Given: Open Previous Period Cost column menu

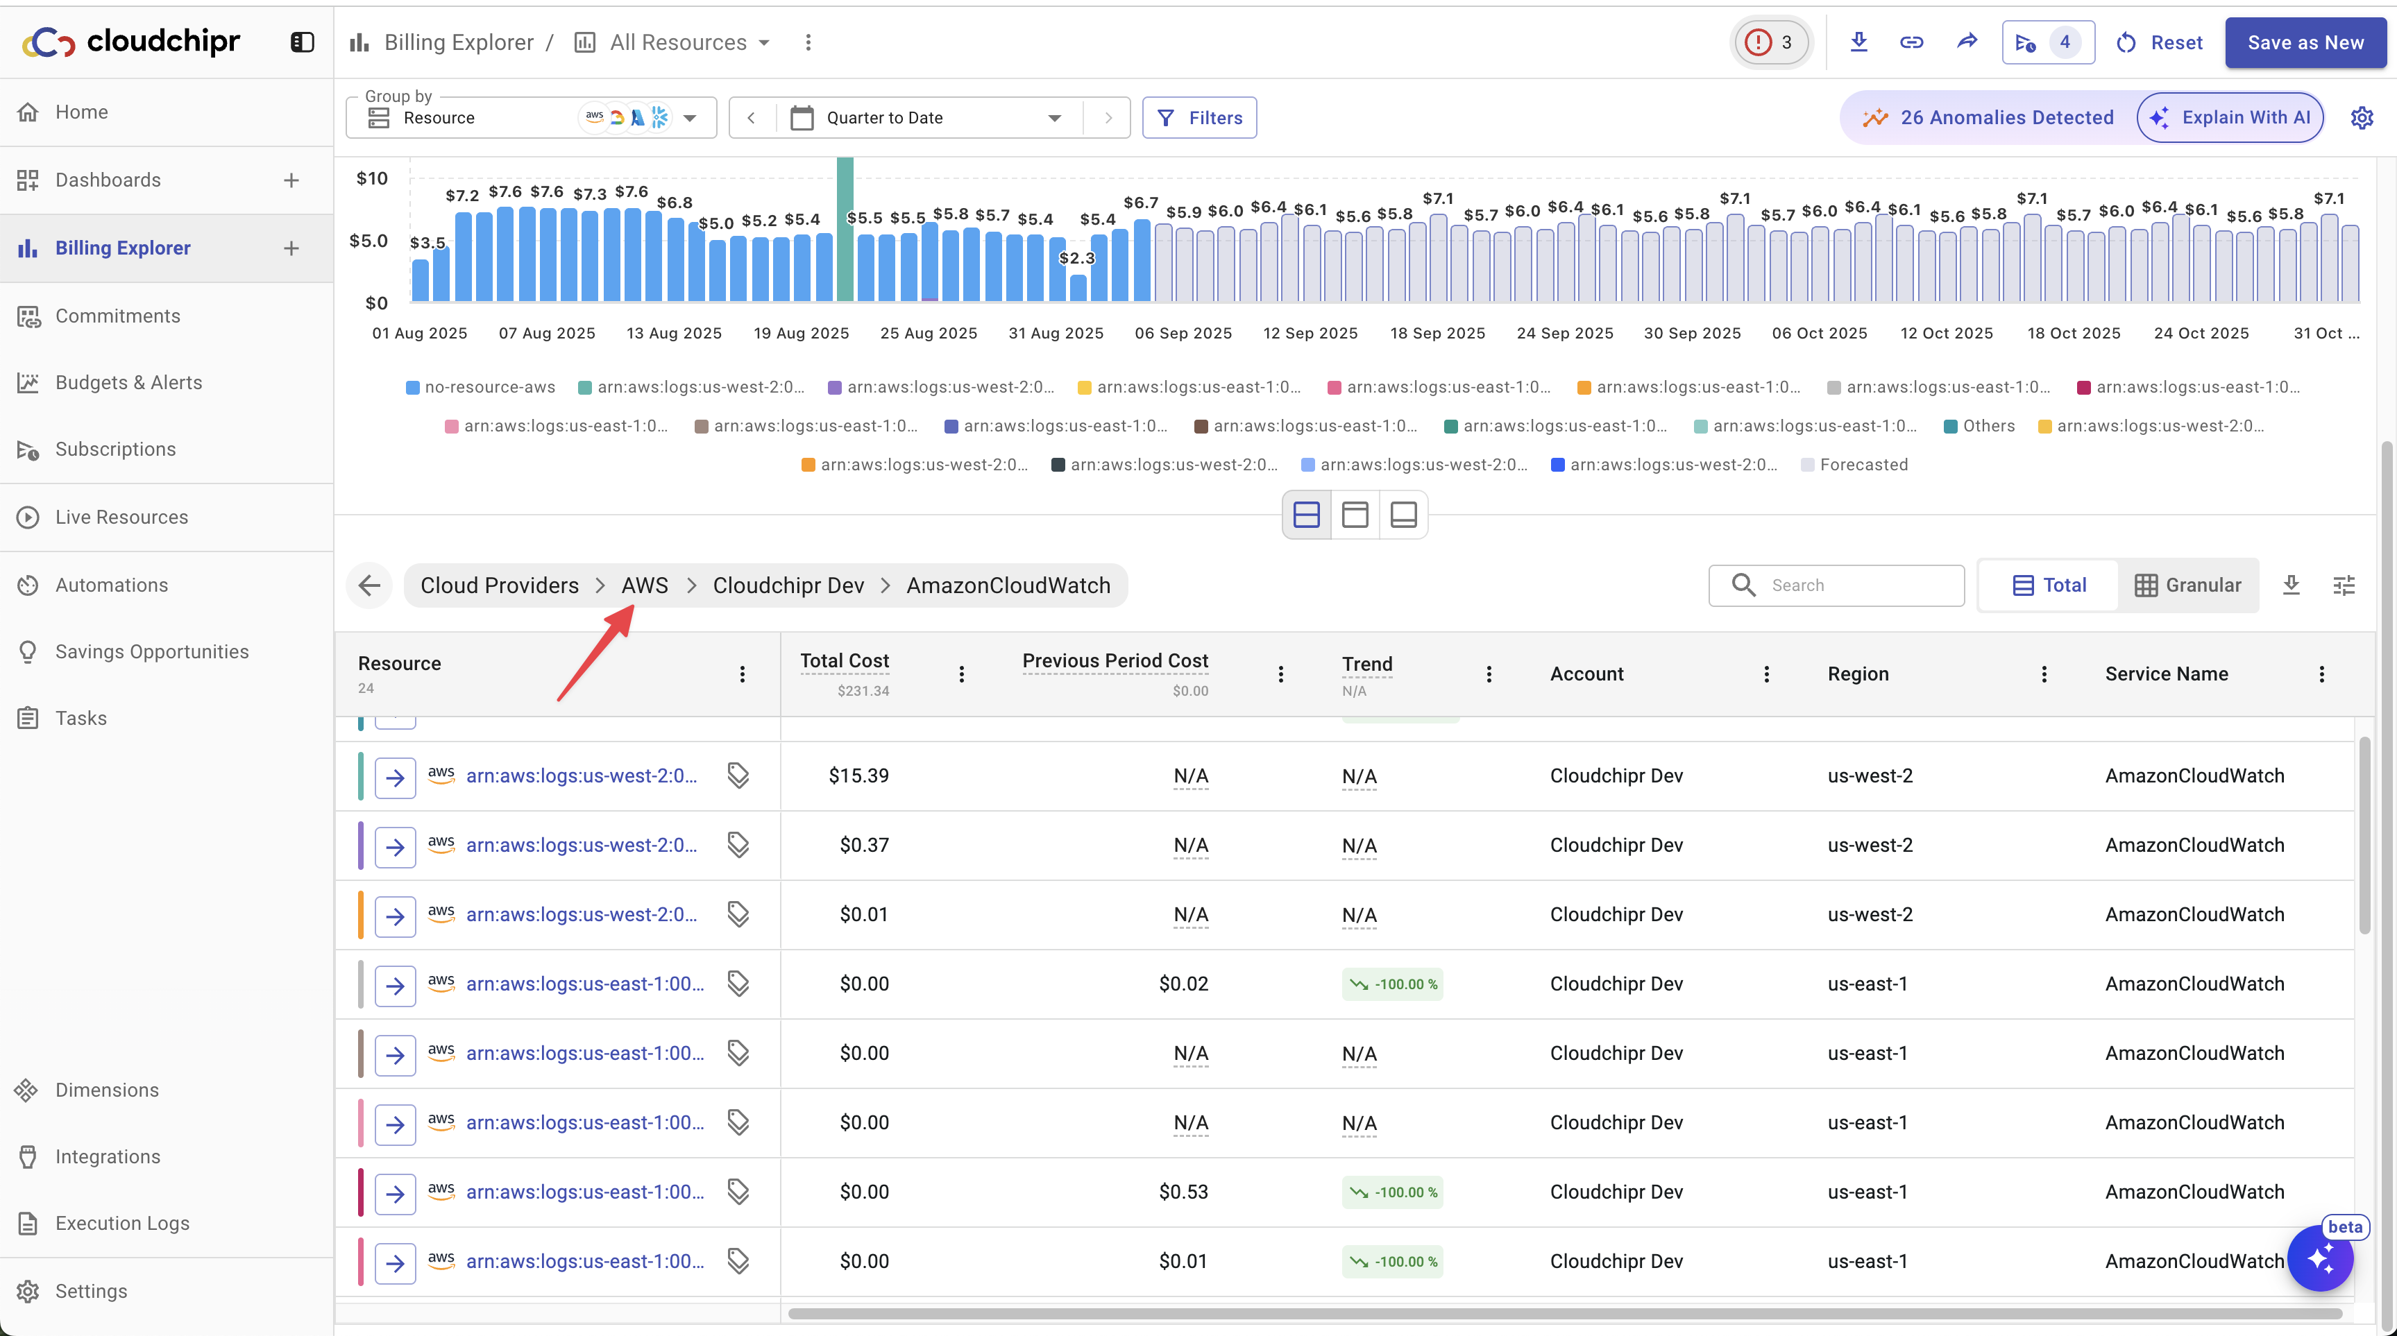Looking at the screenshot, I should pyautogui.click(x=1280, y=674).
